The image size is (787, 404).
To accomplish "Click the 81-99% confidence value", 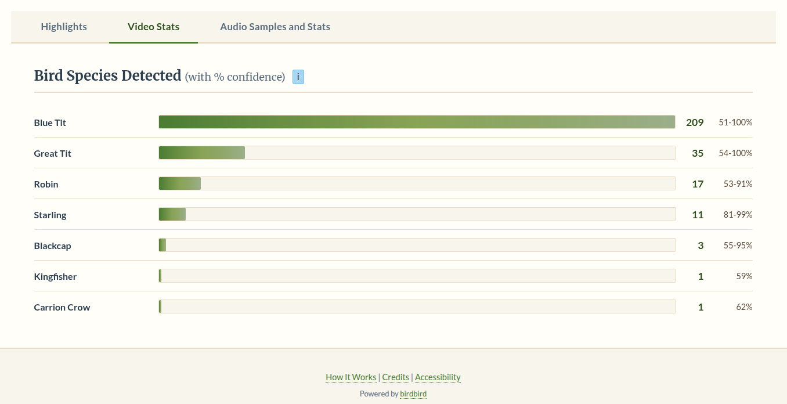I will point(738,215).
